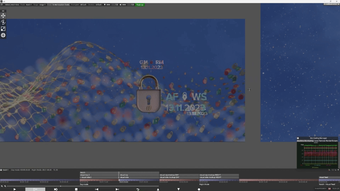Viewport: 340px width, 191px height.
Task: Adjust the master volume slider
Action: tap(124, 5)
